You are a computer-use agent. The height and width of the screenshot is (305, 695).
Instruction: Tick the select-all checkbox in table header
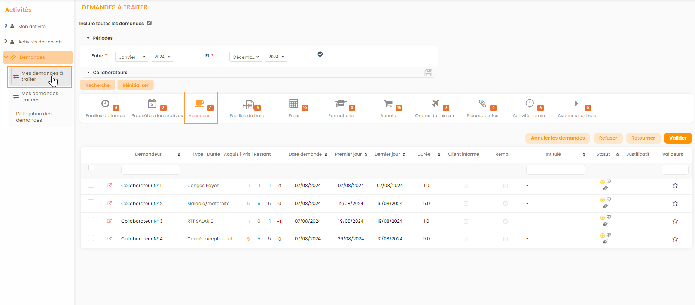pyautogui.click(x=91, y=168)
